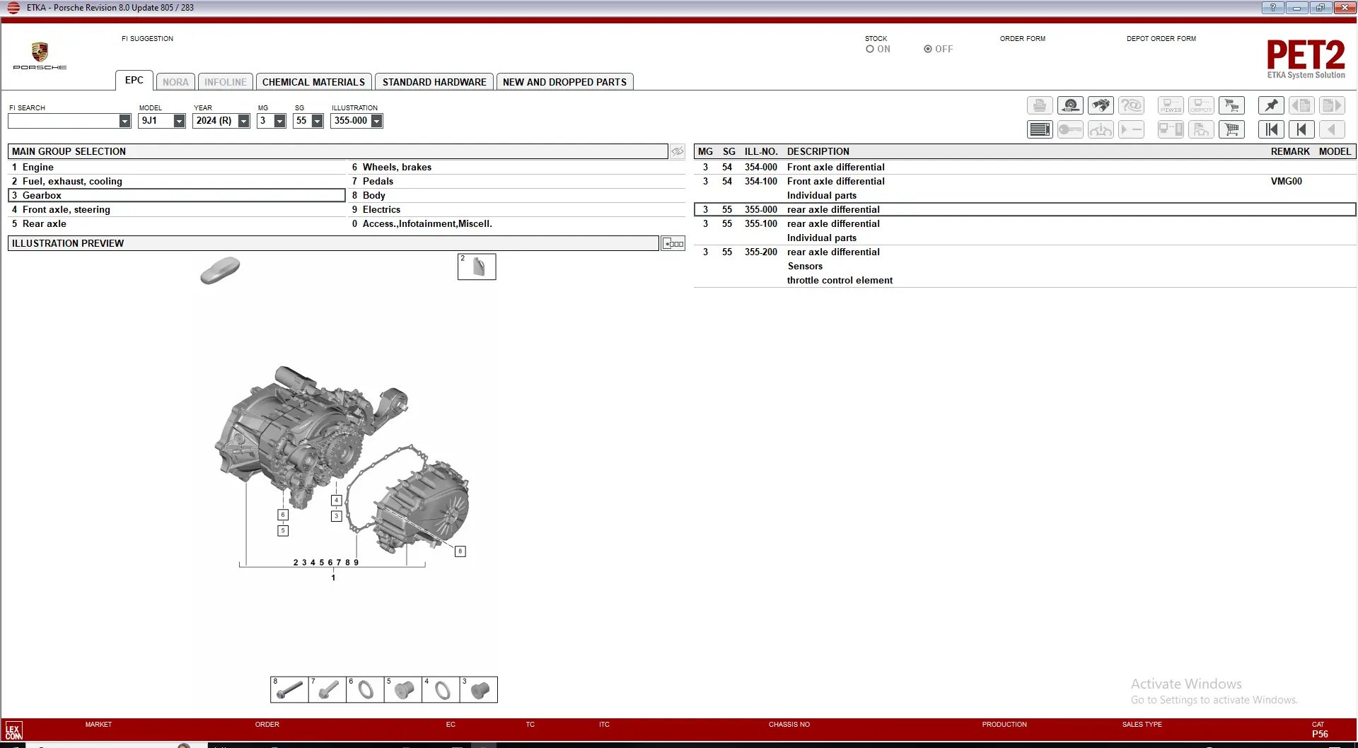
Task: Select the Wheels, brakes main group
Action: 397,168
